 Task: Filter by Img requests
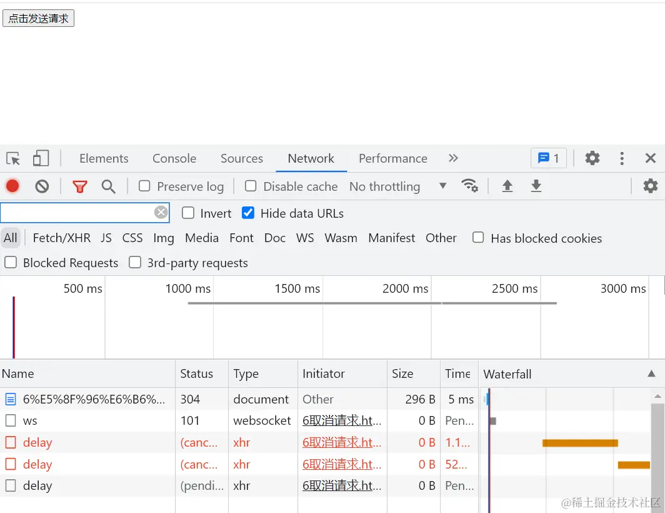coord(164,238)
